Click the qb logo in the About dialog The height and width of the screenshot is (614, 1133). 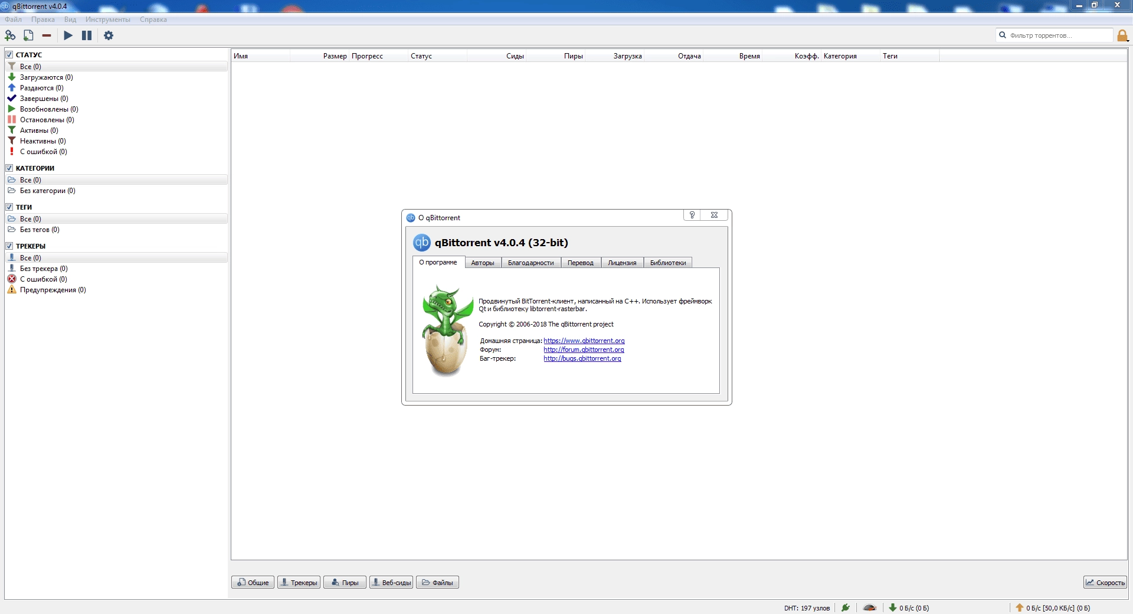point(422,243)
